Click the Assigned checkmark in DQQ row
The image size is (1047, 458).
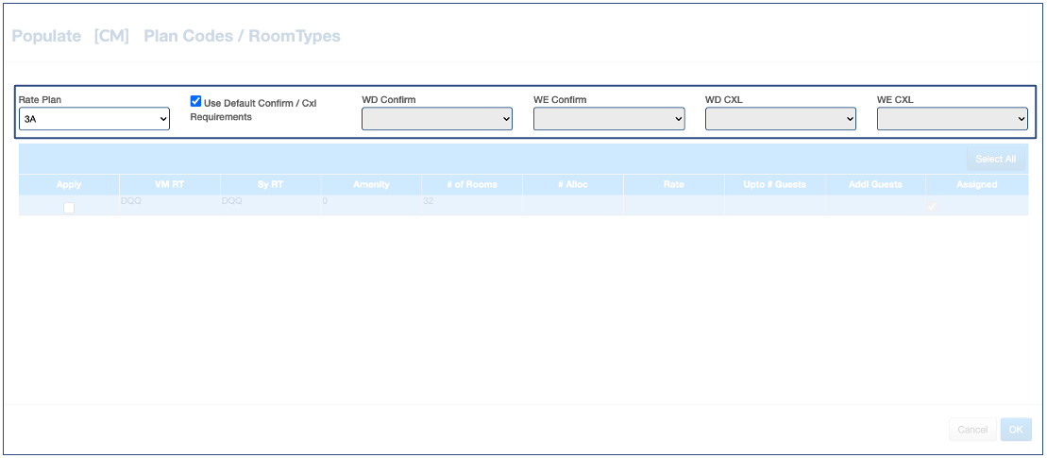tap(933, 207)
